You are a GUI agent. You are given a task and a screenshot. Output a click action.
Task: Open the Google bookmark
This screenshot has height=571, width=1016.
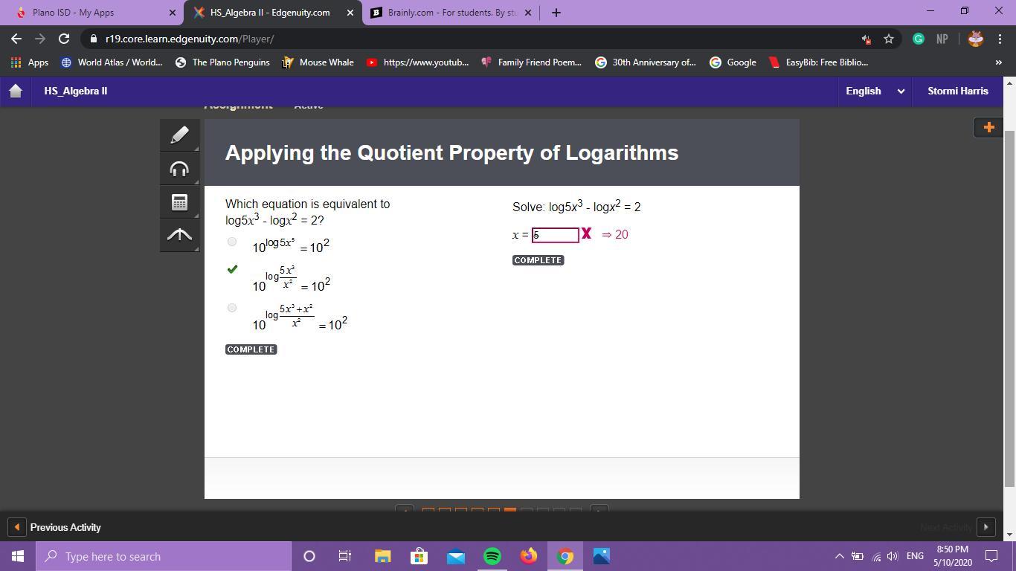pos(733,62)
